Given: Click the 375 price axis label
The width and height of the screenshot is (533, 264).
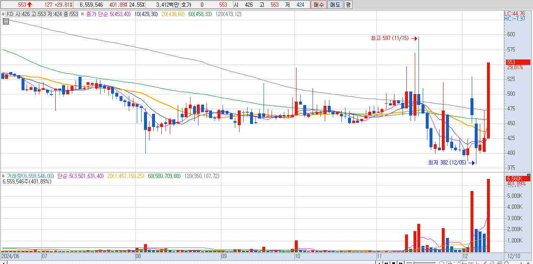Looking at the screenshot, I should [511, 167].
